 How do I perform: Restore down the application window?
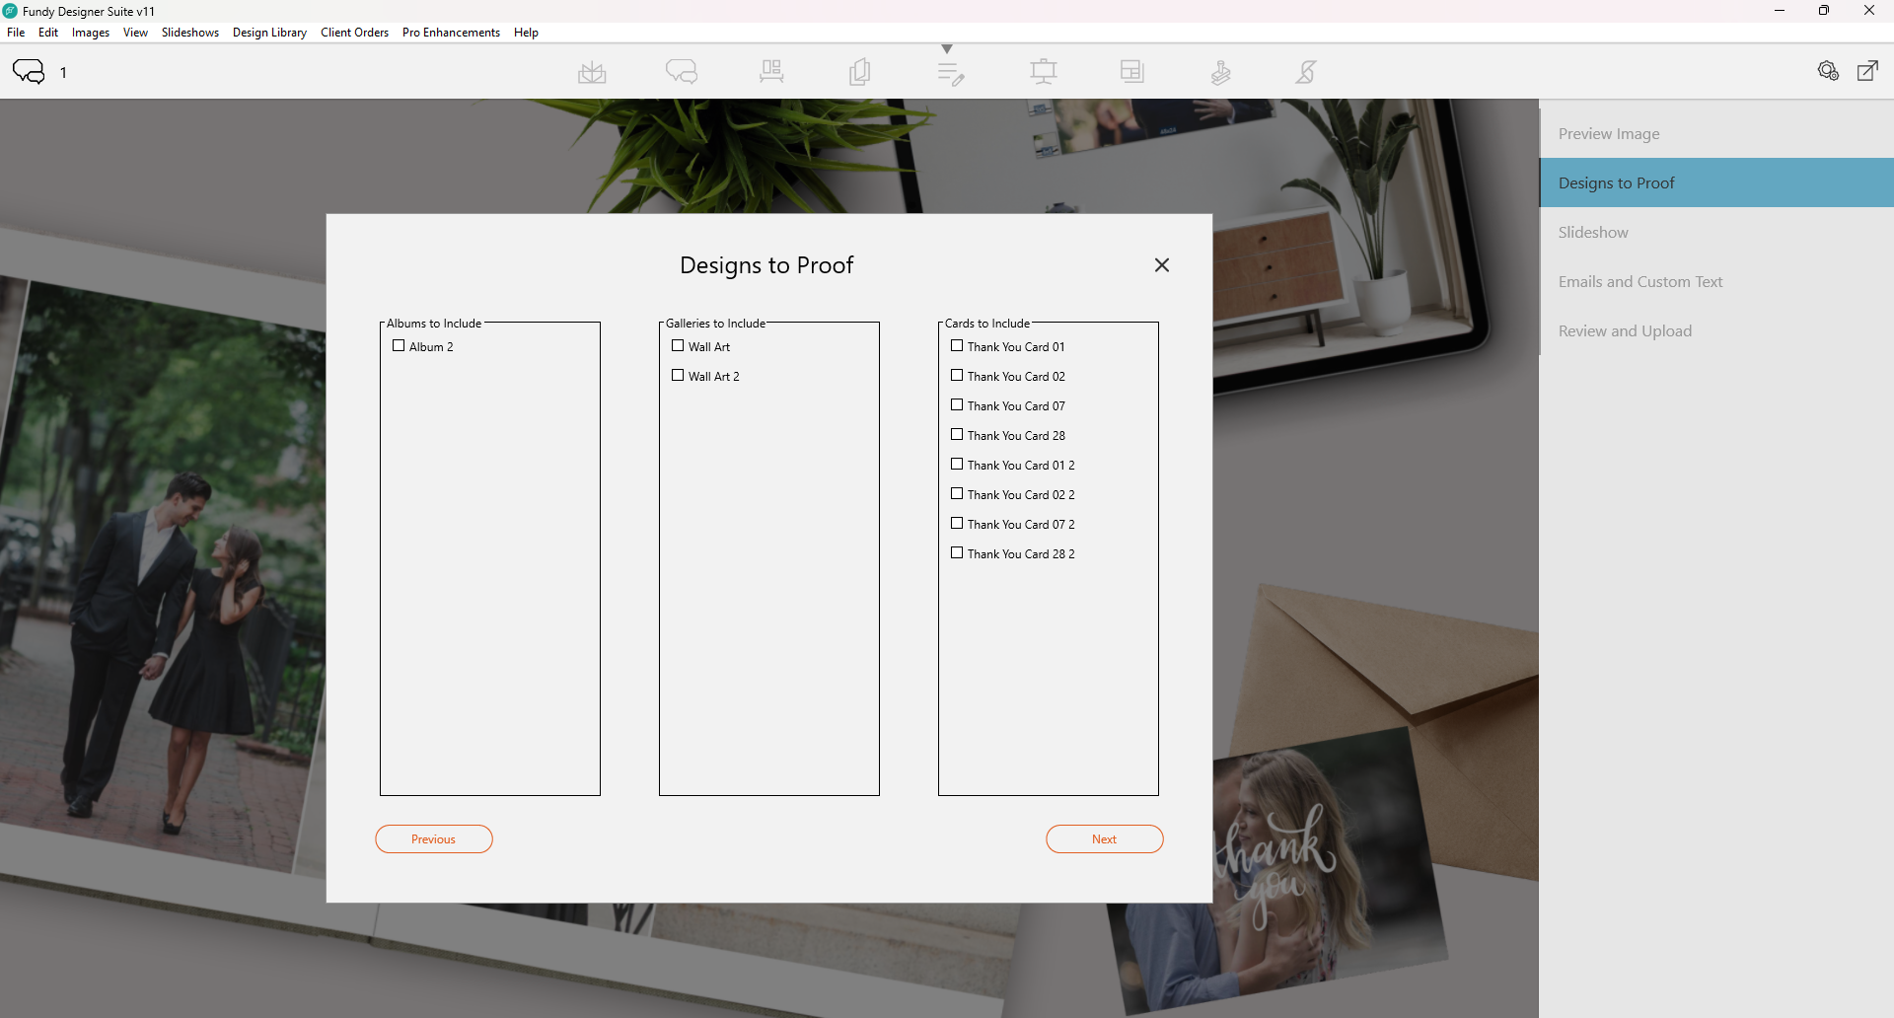1824,11
